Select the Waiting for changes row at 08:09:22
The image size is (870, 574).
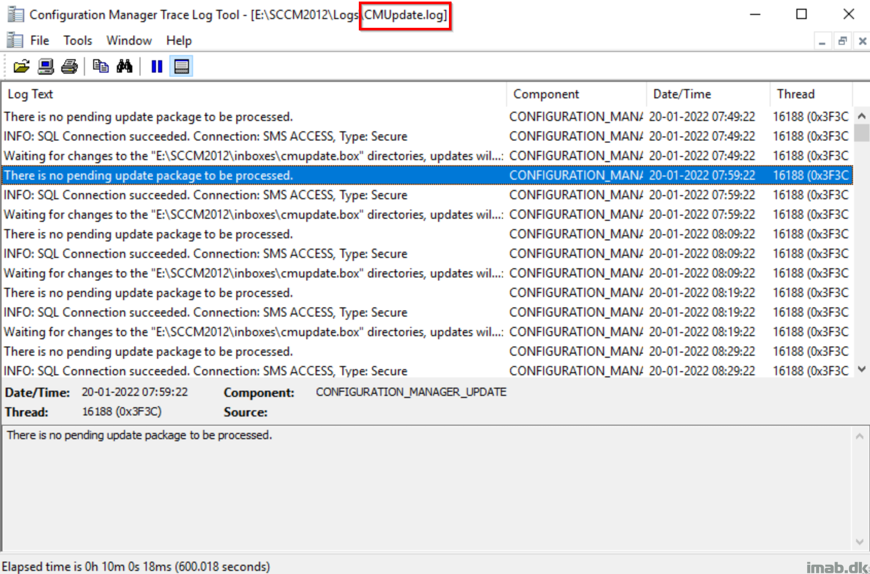click(x=427, y=273)
